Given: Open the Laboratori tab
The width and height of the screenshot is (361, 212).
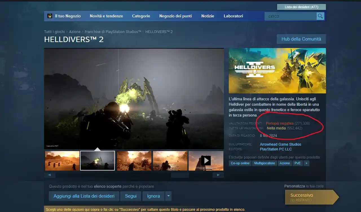Looking at the screenshot, I should tap(233, 16).
